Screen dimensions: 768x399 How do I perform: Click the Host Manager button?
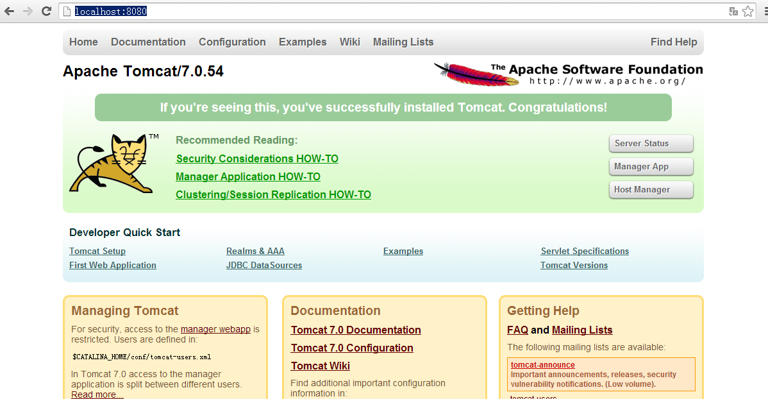pyautogui.click(x=651, y=189)
